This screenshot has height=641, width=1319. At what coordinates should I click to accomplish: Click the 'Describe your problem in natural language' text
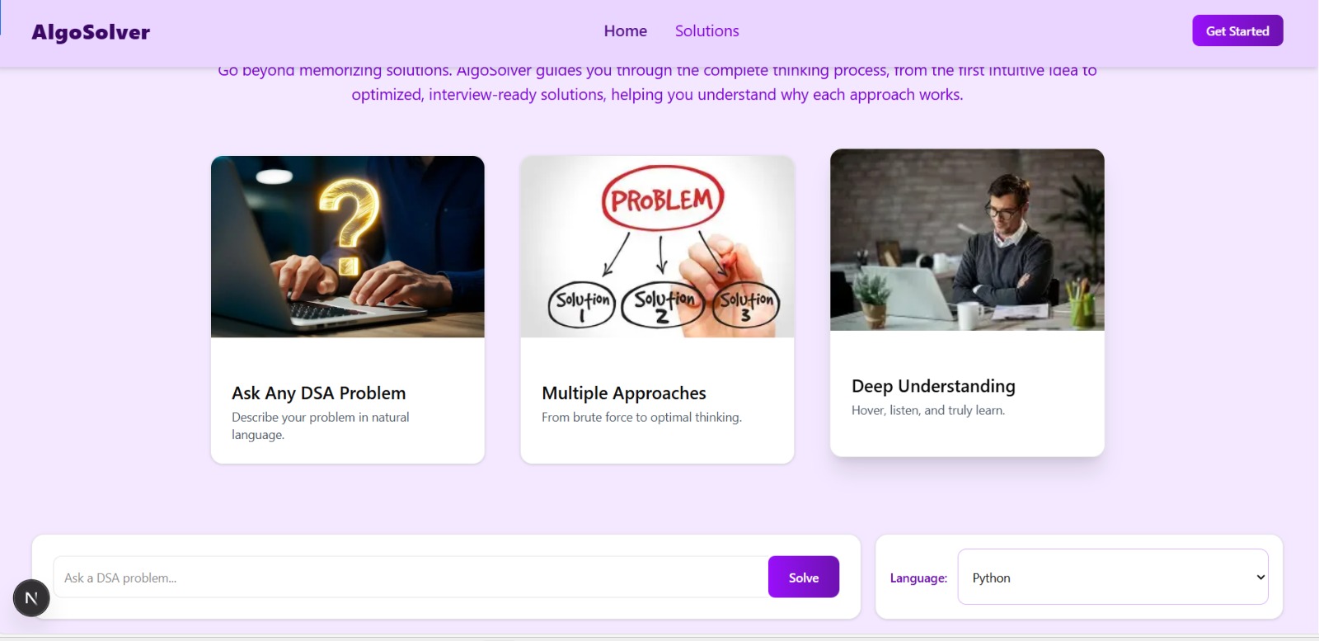point(321,426)
